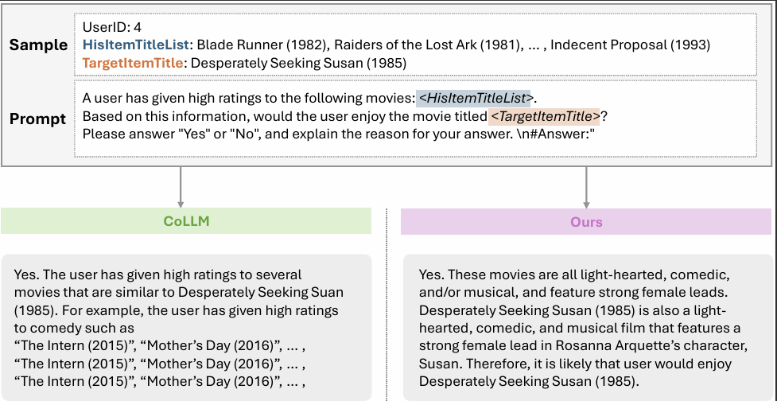
Task: Click the target title Desperately Seeking Susan (1985)
Action: pos(299,62)
